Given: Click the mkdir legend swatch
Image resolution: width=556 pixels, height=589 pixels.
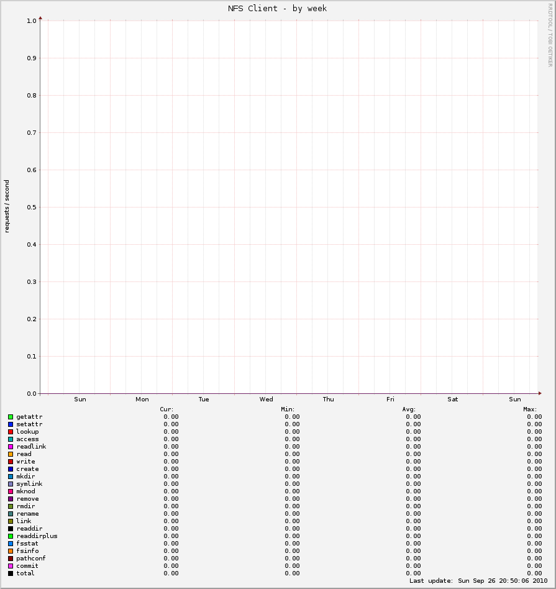Looking at the screenshot, I should tap(11, 477).
